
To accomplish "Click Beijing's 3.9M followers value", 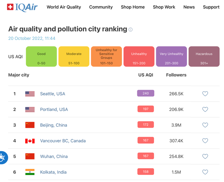I will [176, 125].
